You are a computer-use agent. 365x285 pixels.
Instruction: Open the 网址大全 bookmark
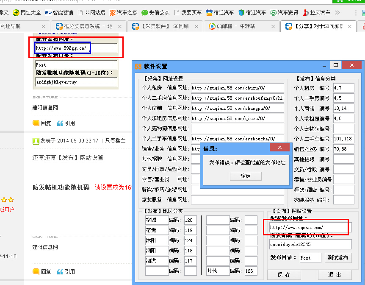coord(27,13)
